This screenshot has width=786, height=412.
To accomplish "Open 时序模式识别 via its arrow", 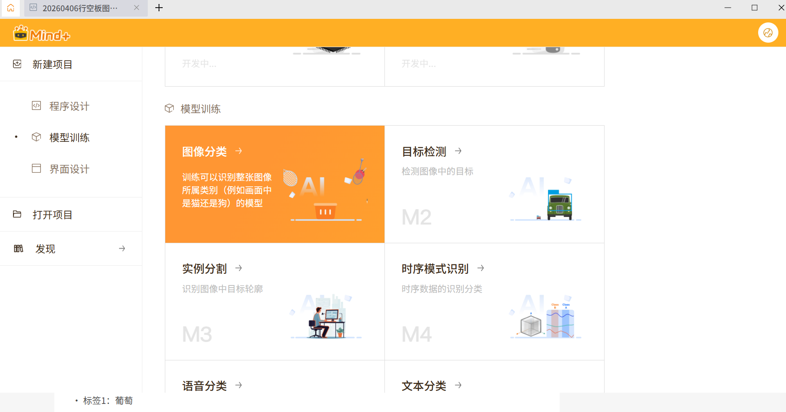I will click(x=481, y=268).
